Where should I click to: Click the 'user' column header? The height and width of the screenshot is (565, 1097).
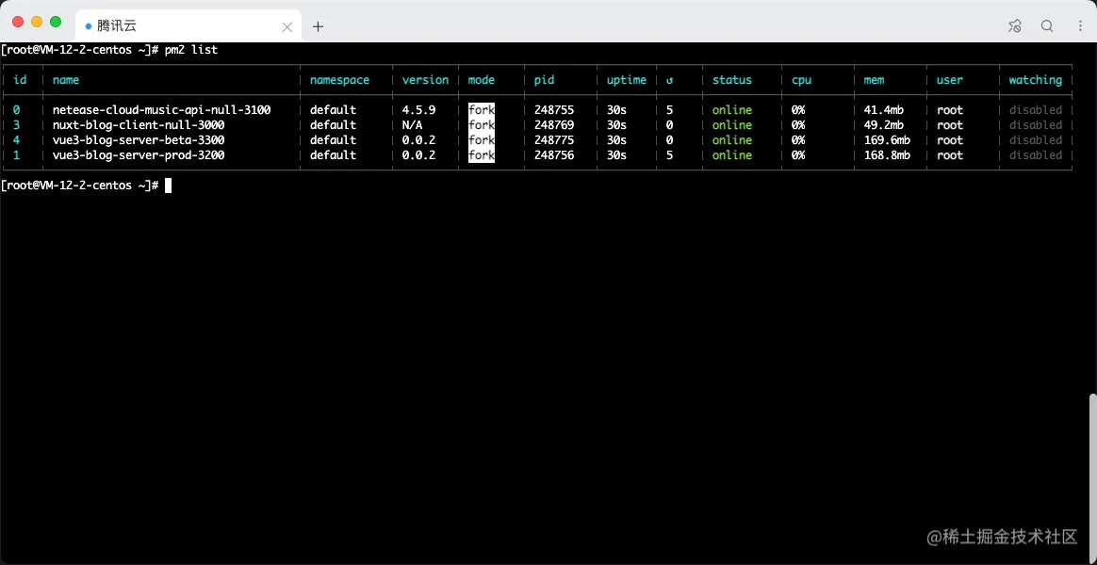(x=950, y=80)
